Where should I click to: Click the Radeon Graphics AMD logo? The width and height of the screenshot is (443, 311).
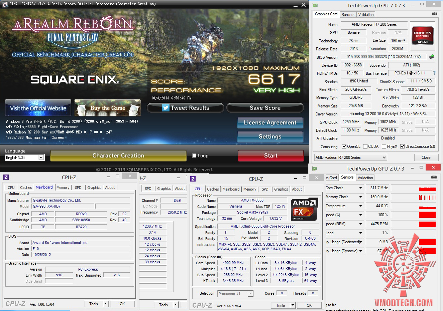click(422, 36)
